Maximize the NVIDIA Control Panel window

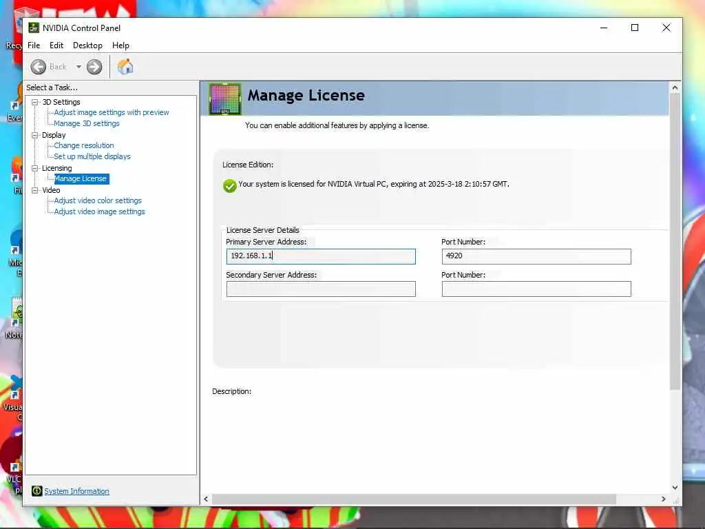635,28
